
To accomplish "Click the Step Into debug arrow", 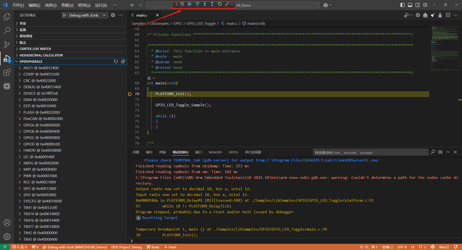I will 205,4.
